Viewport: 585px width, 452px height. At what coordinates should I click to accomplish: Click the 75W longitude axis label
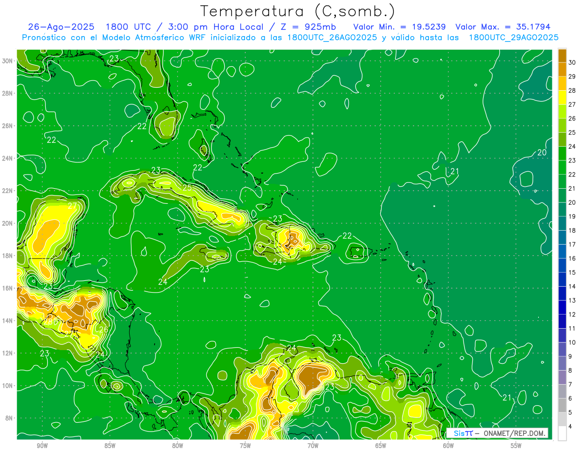[245, 446]
